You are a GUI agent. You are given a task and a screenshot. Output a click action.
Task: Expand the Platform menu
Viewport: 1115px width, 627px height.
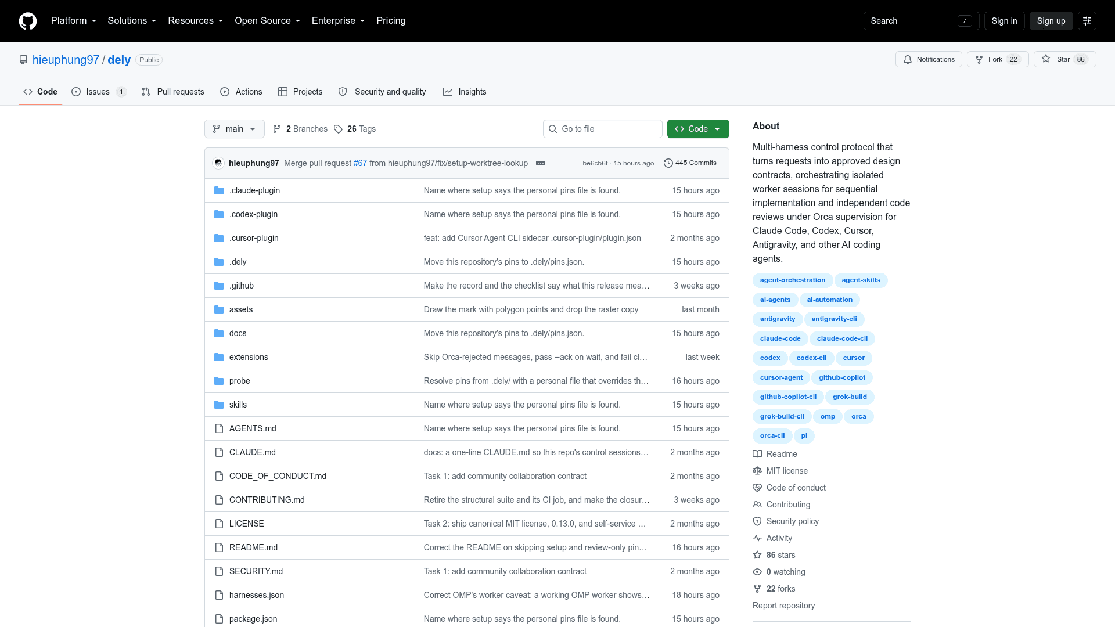point(74,21)
